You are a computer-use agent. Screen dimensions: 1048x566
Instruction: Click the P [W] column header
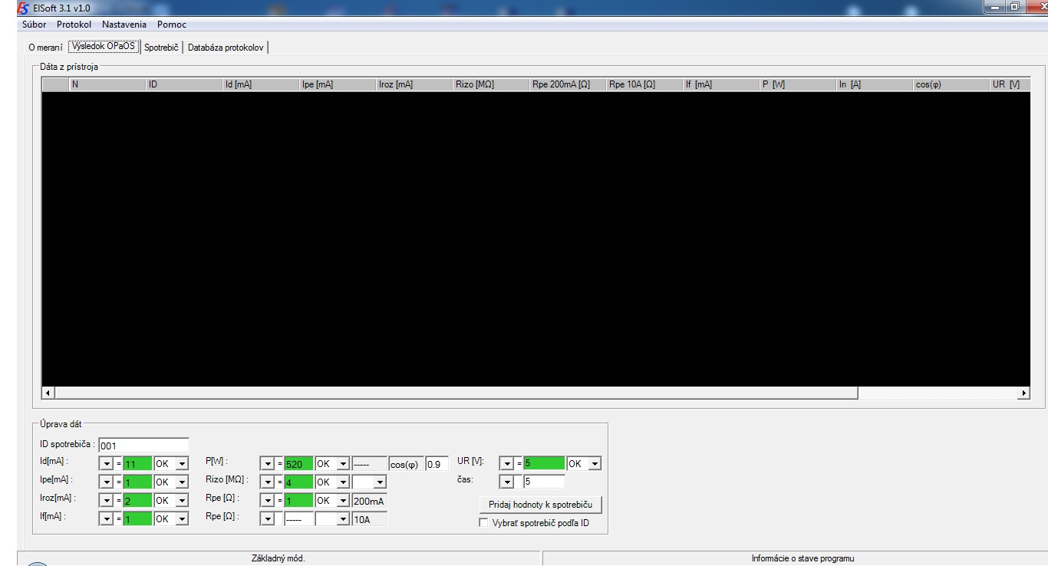[x=798, y=84]
